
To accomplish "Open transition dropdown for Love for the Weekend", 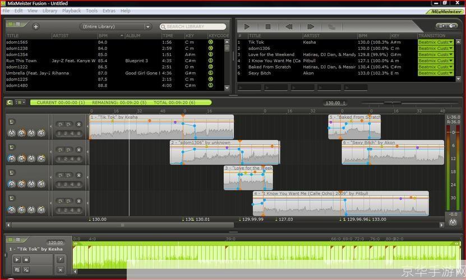I will [x=436, y=55].
